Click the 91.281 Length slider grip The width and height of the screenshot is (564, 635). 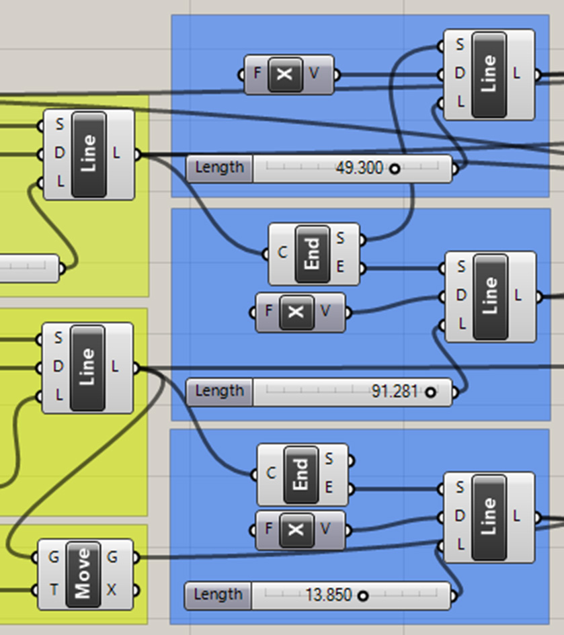point(430,392)
